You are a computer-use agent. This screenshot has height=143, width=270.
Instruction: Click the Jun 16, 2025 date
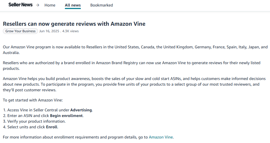coord(49,31)
